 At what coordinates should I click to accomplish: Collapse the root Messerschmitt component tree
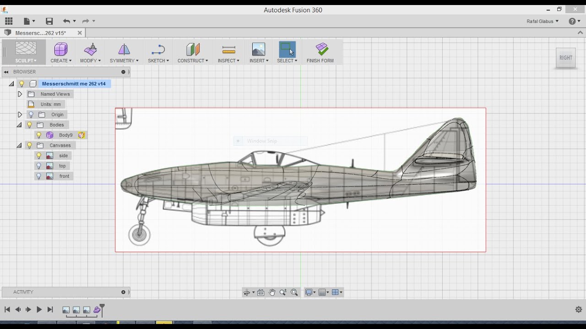pos(11,84)
